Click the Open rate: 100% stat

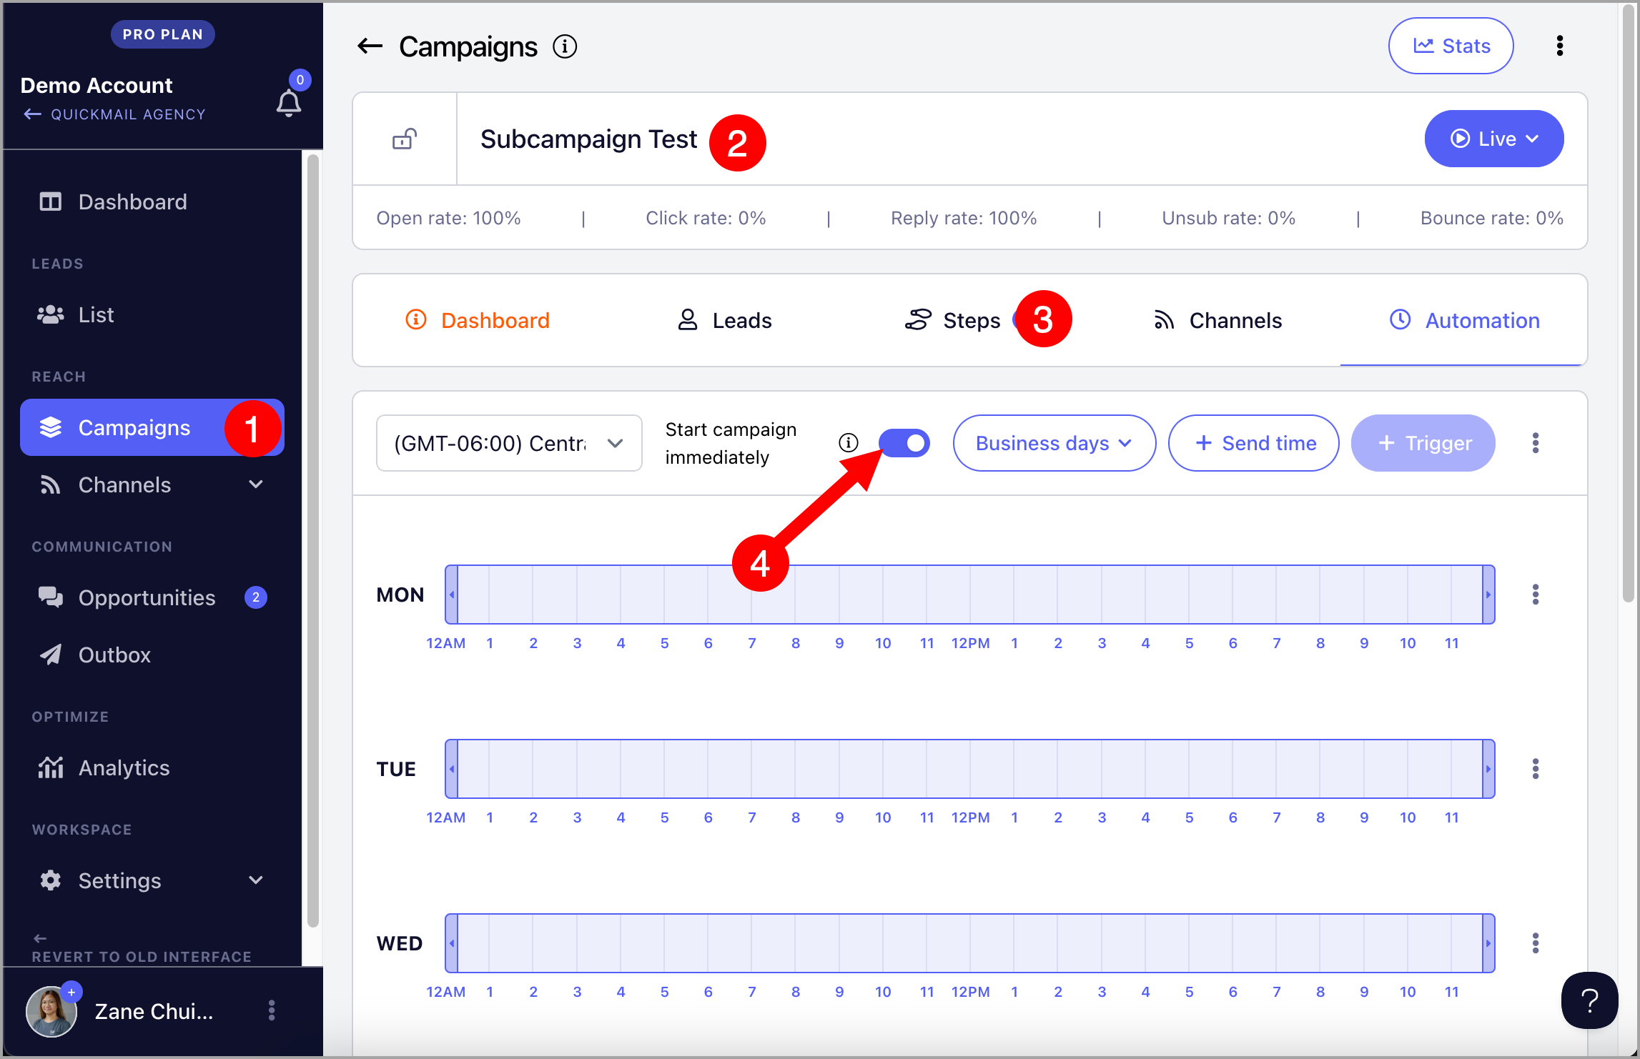coord(449,218)
